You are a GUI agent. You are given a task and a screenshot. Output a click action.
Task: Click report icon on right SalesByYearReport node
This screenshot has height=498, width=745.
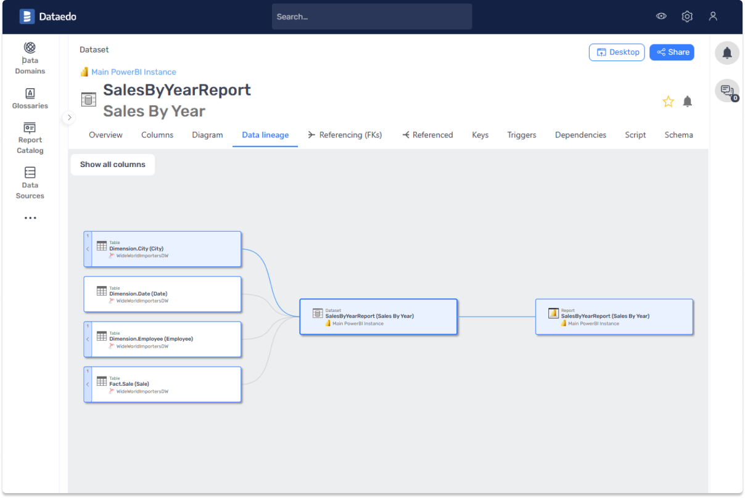pyautogui.click(x=553, y=313)
